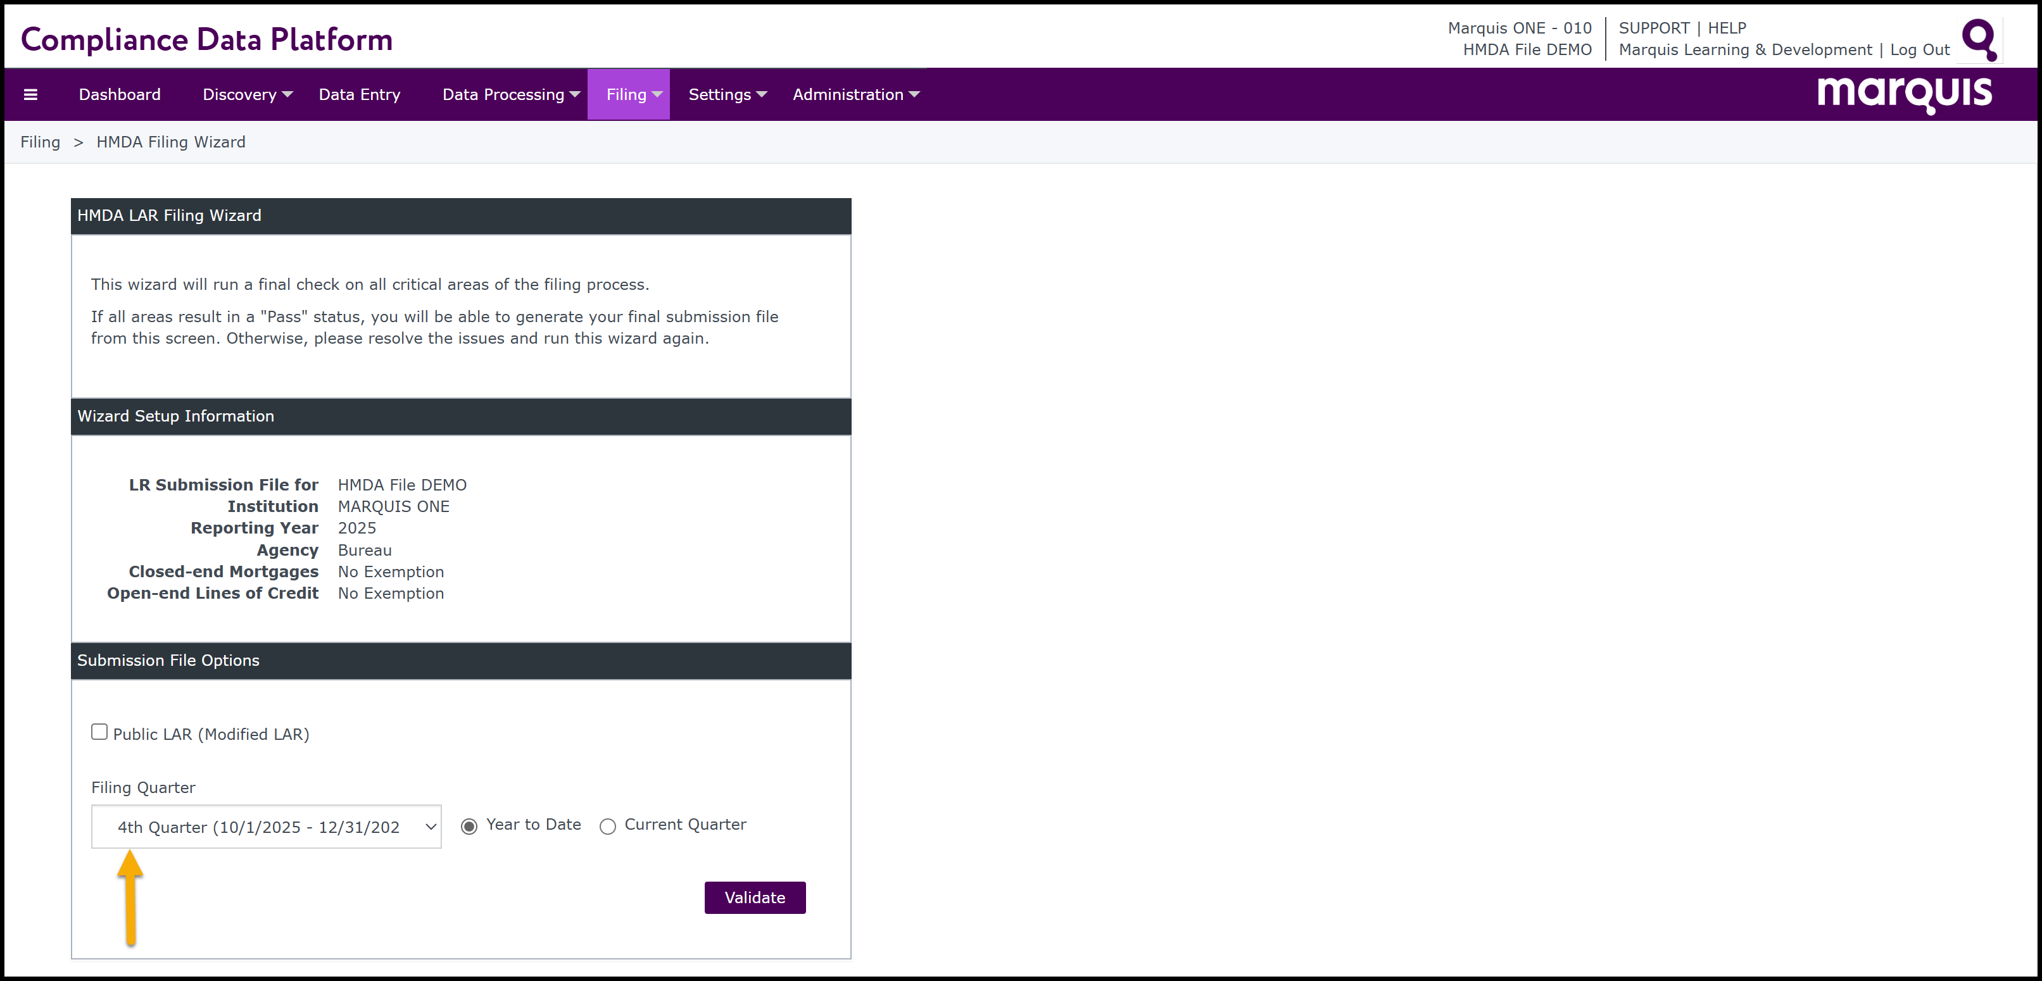2042x981 pixels.
Task: Check the Public LAR (Modified LAR) box
Action: (x=99, y=732)
